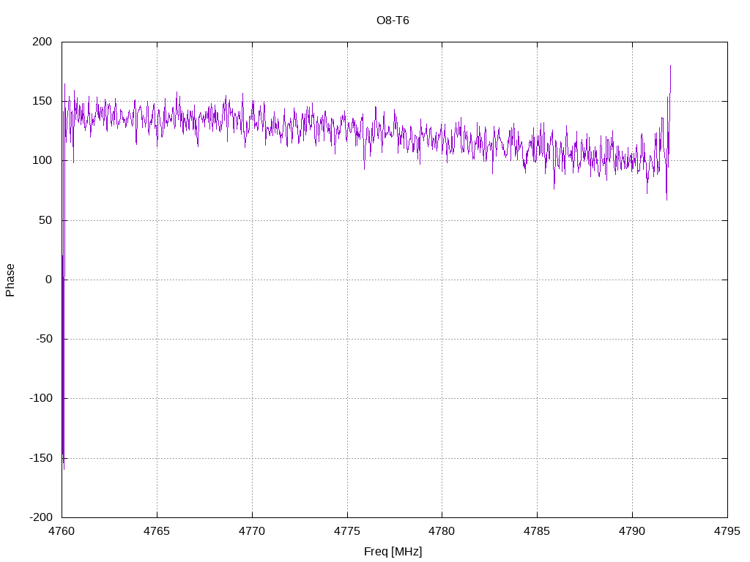The image size is (750, 562).
Task: Click y-axis tick label -100
Action: point(41,398)
